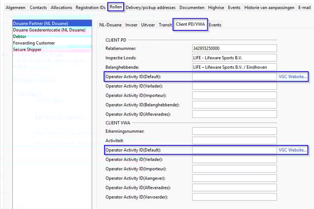Open the Invoer sub-tab

pos(132,25)
